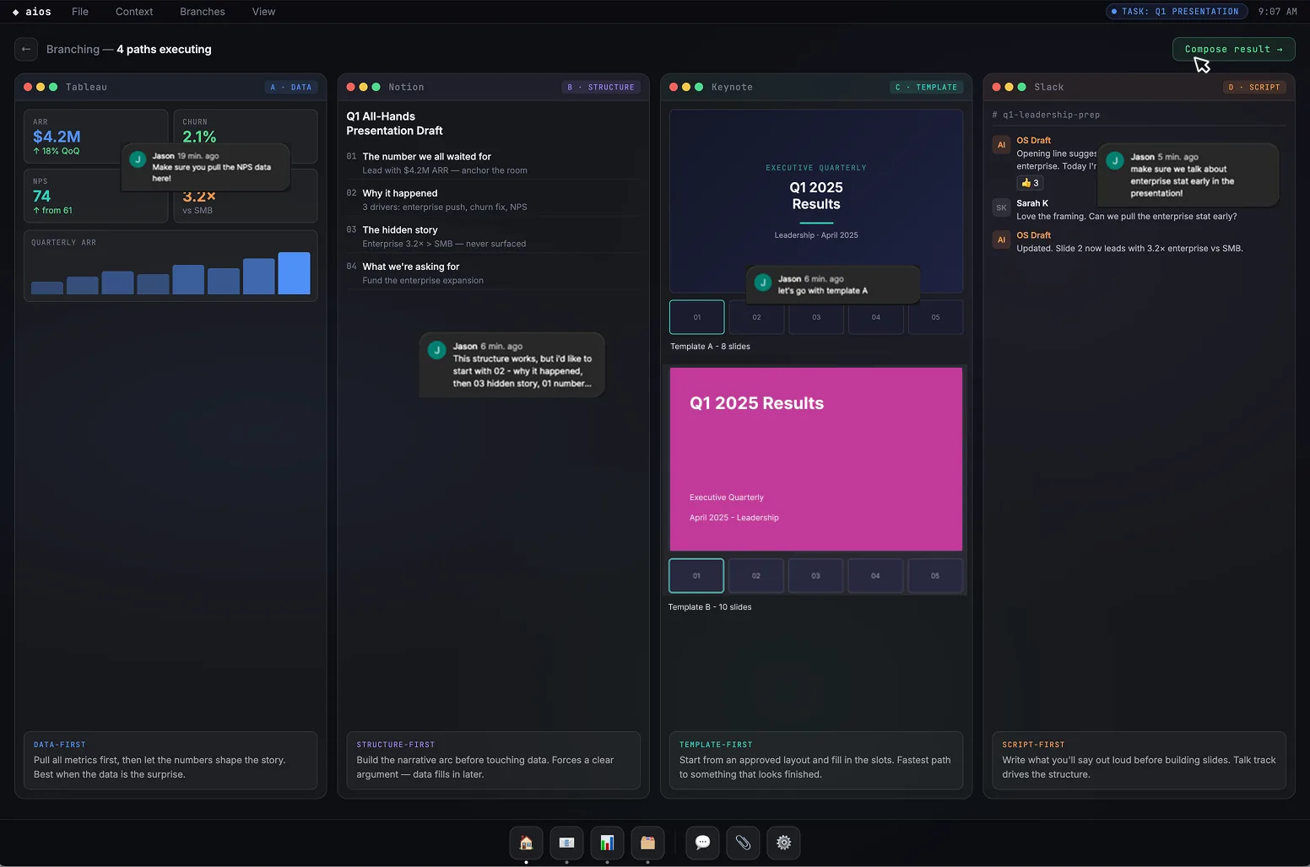Click the Task: Q1 Presentation status pill
Screen dimensions: 1310x867
tap(1177, 12)
